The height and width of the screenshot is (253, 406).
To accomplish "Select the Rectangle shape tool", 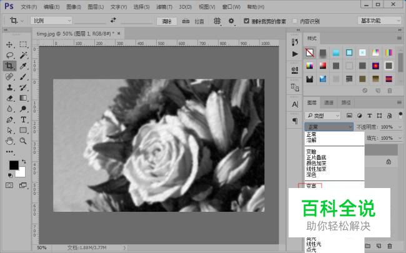I will pos(23,131).
